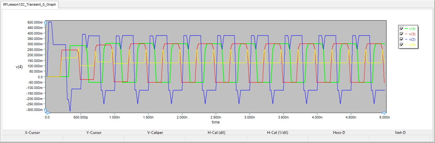Click the time axis right-end handle
This screenshot has width=435, height=143.
click(x=384, y=113)
